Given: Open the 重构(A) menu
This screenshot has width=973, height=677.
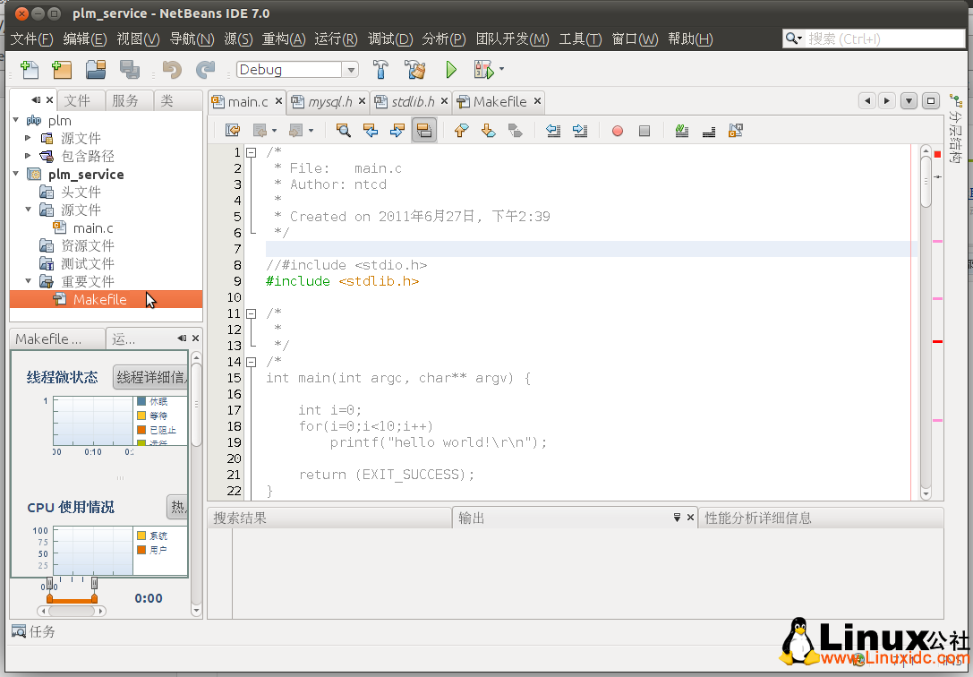Looking at the screenshot, I should tap(284, 39).
